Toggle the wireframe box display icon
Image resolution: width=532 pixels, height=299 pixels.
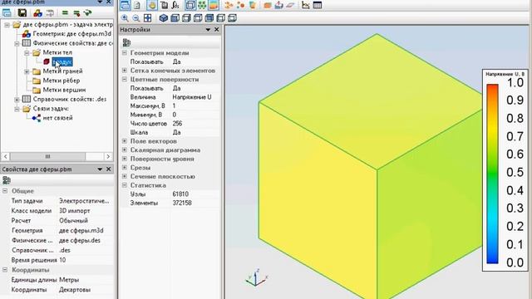pyautogui.click(x=190, y=5)
